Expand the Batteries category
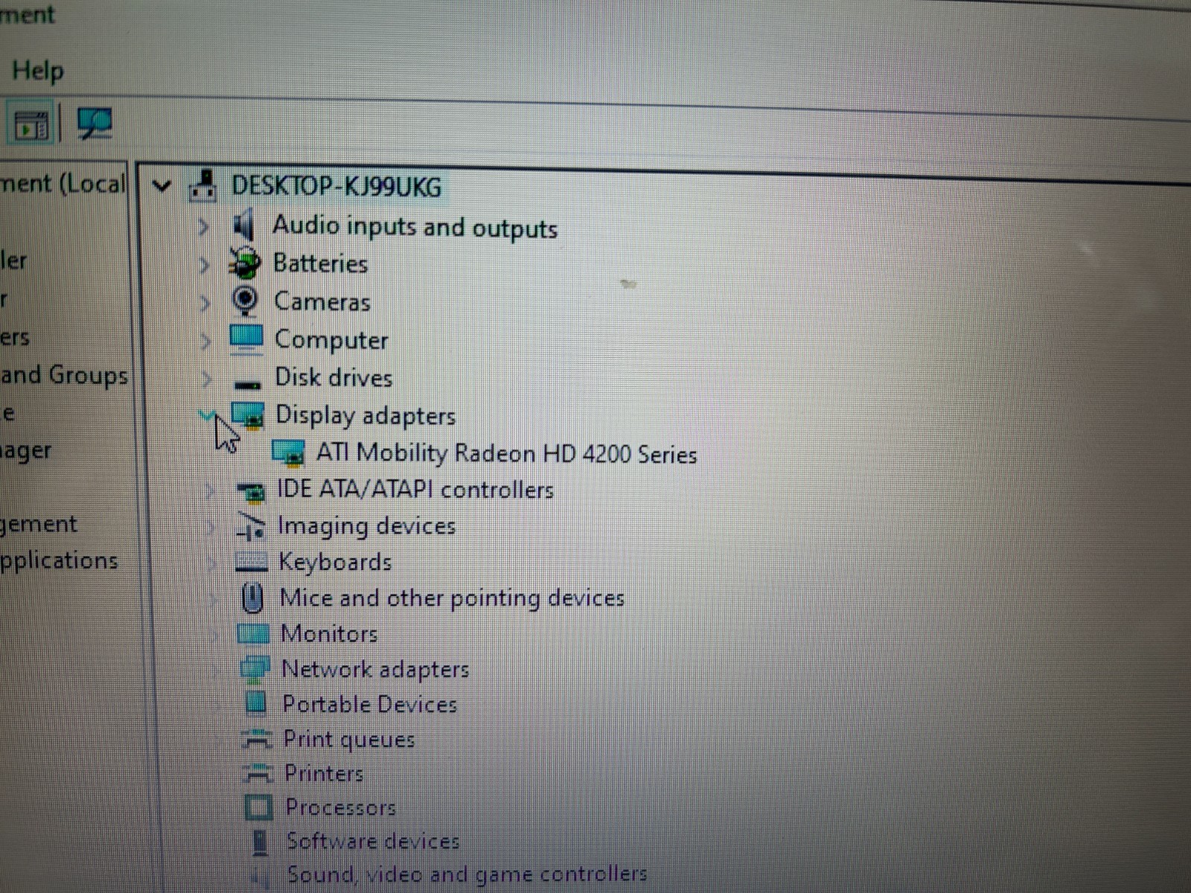This screenshot has height=893, width=1191. coord(204,264)
